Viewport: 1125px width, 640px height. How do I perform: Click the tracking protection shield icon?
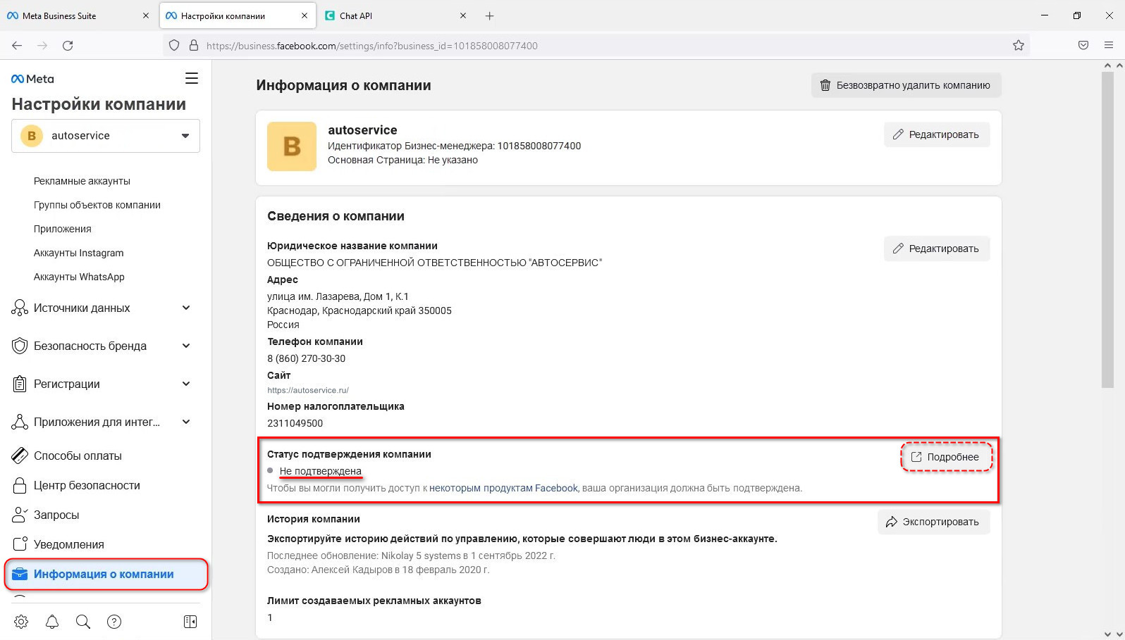pyautogui.click(x=174, y=46)
